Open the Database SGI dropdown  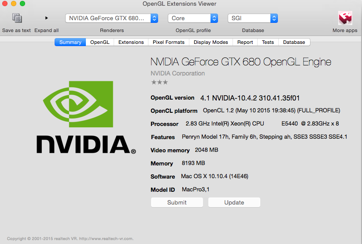(253, 18)
